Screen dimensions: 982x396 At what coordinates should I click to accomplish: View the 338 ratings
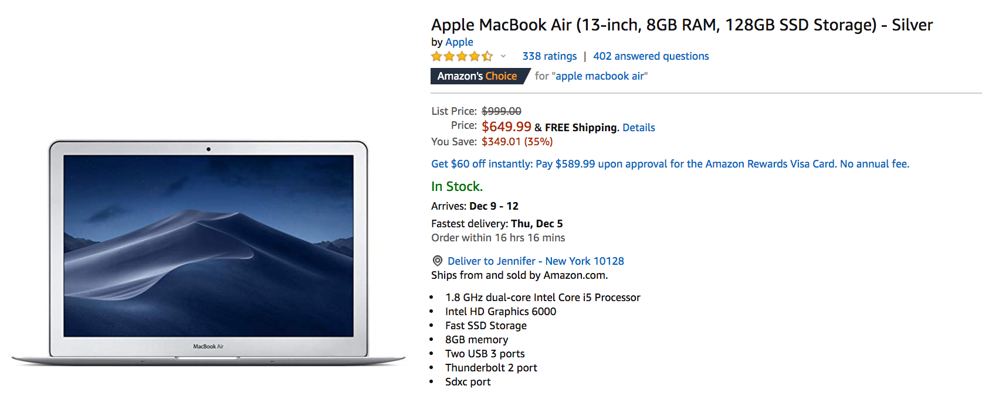point(550,56)
